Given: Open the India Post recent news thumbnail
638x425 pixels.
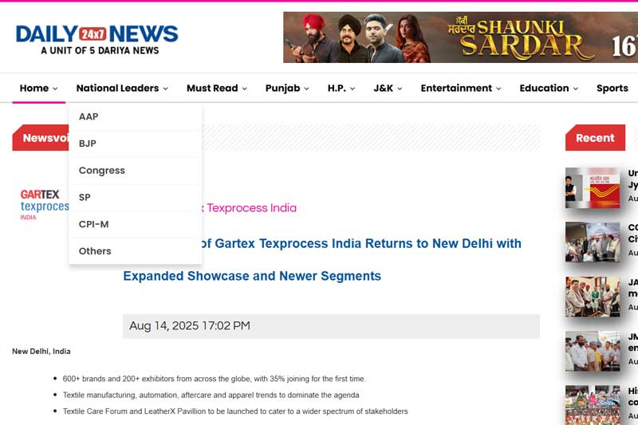Looking at the screenshot, I should (x=593, y=188).
